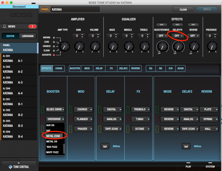
Task: Open the Delay/FX OFF dropdown
Action: point(177,36)
